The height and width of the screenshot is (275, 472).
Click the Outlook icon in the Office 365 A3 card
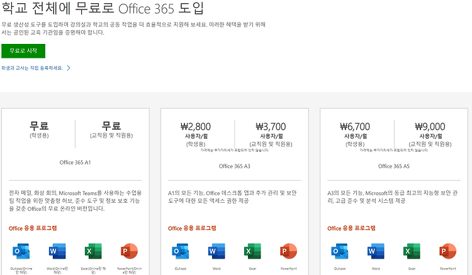pos(181,251)
